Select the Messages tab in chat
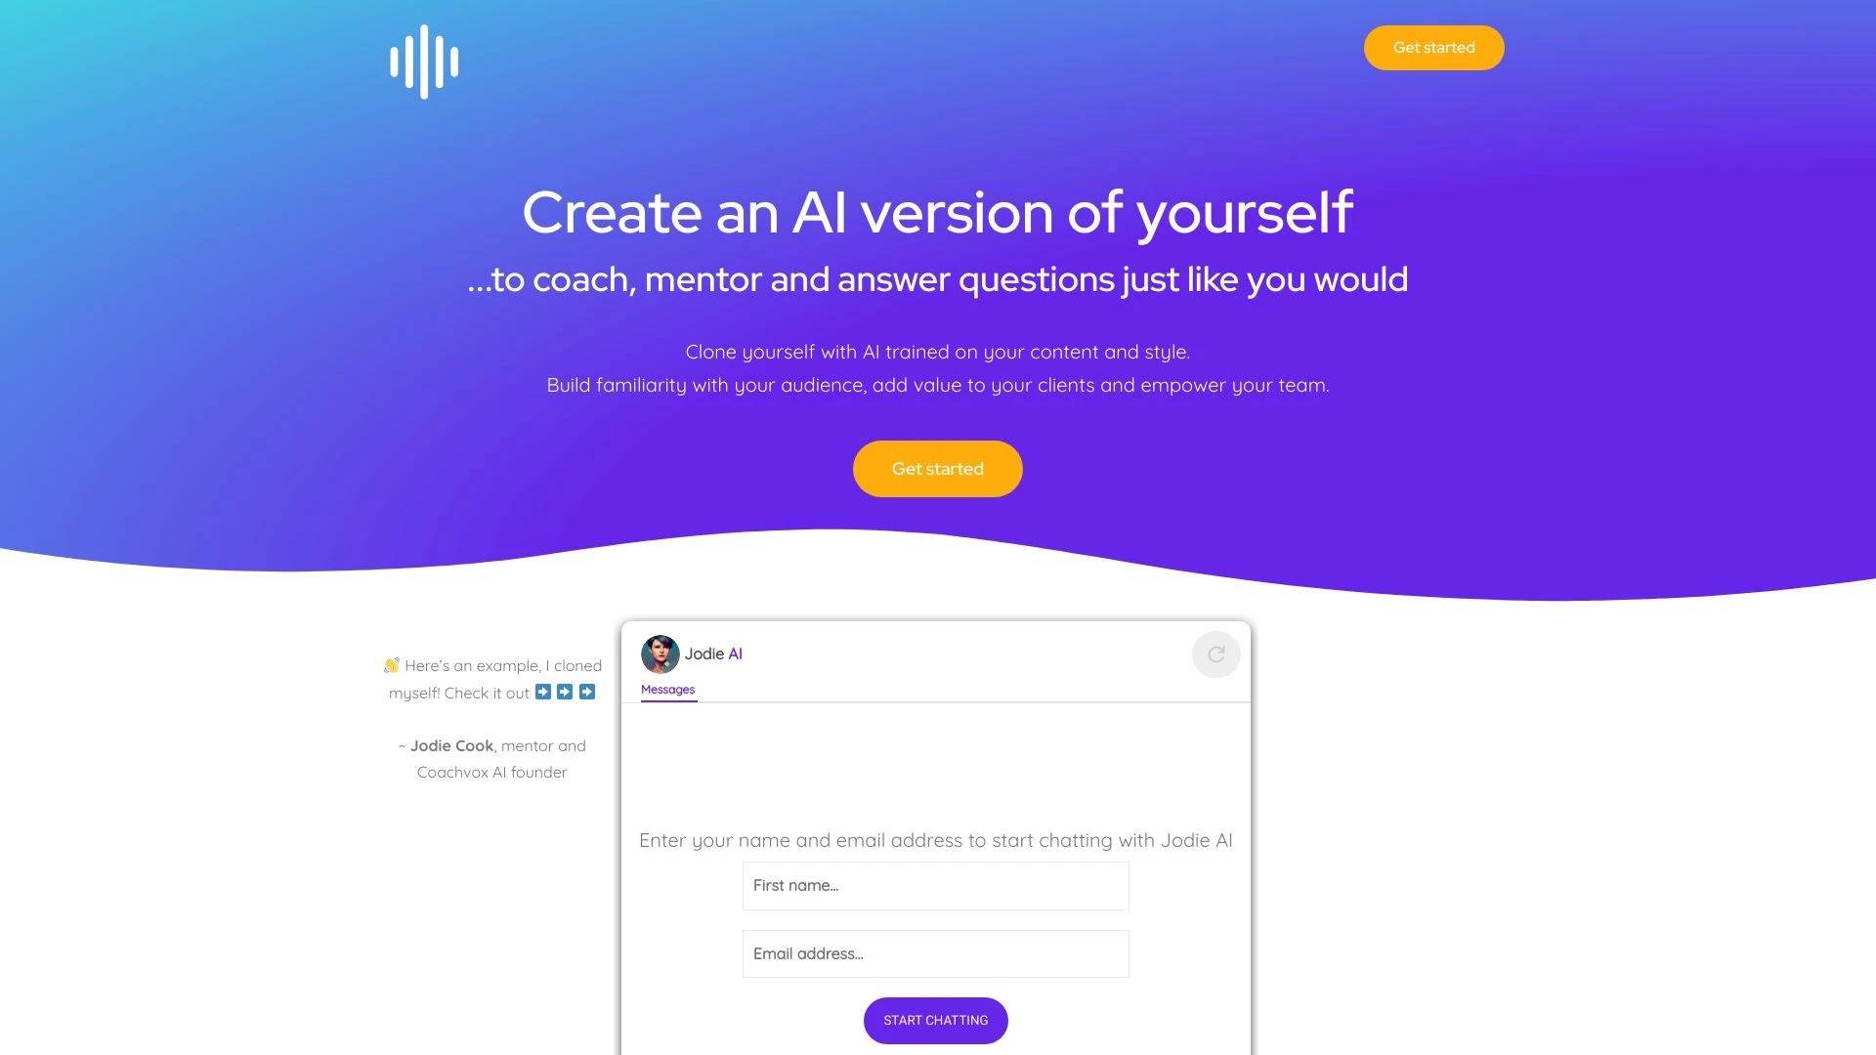 (667, 688)
